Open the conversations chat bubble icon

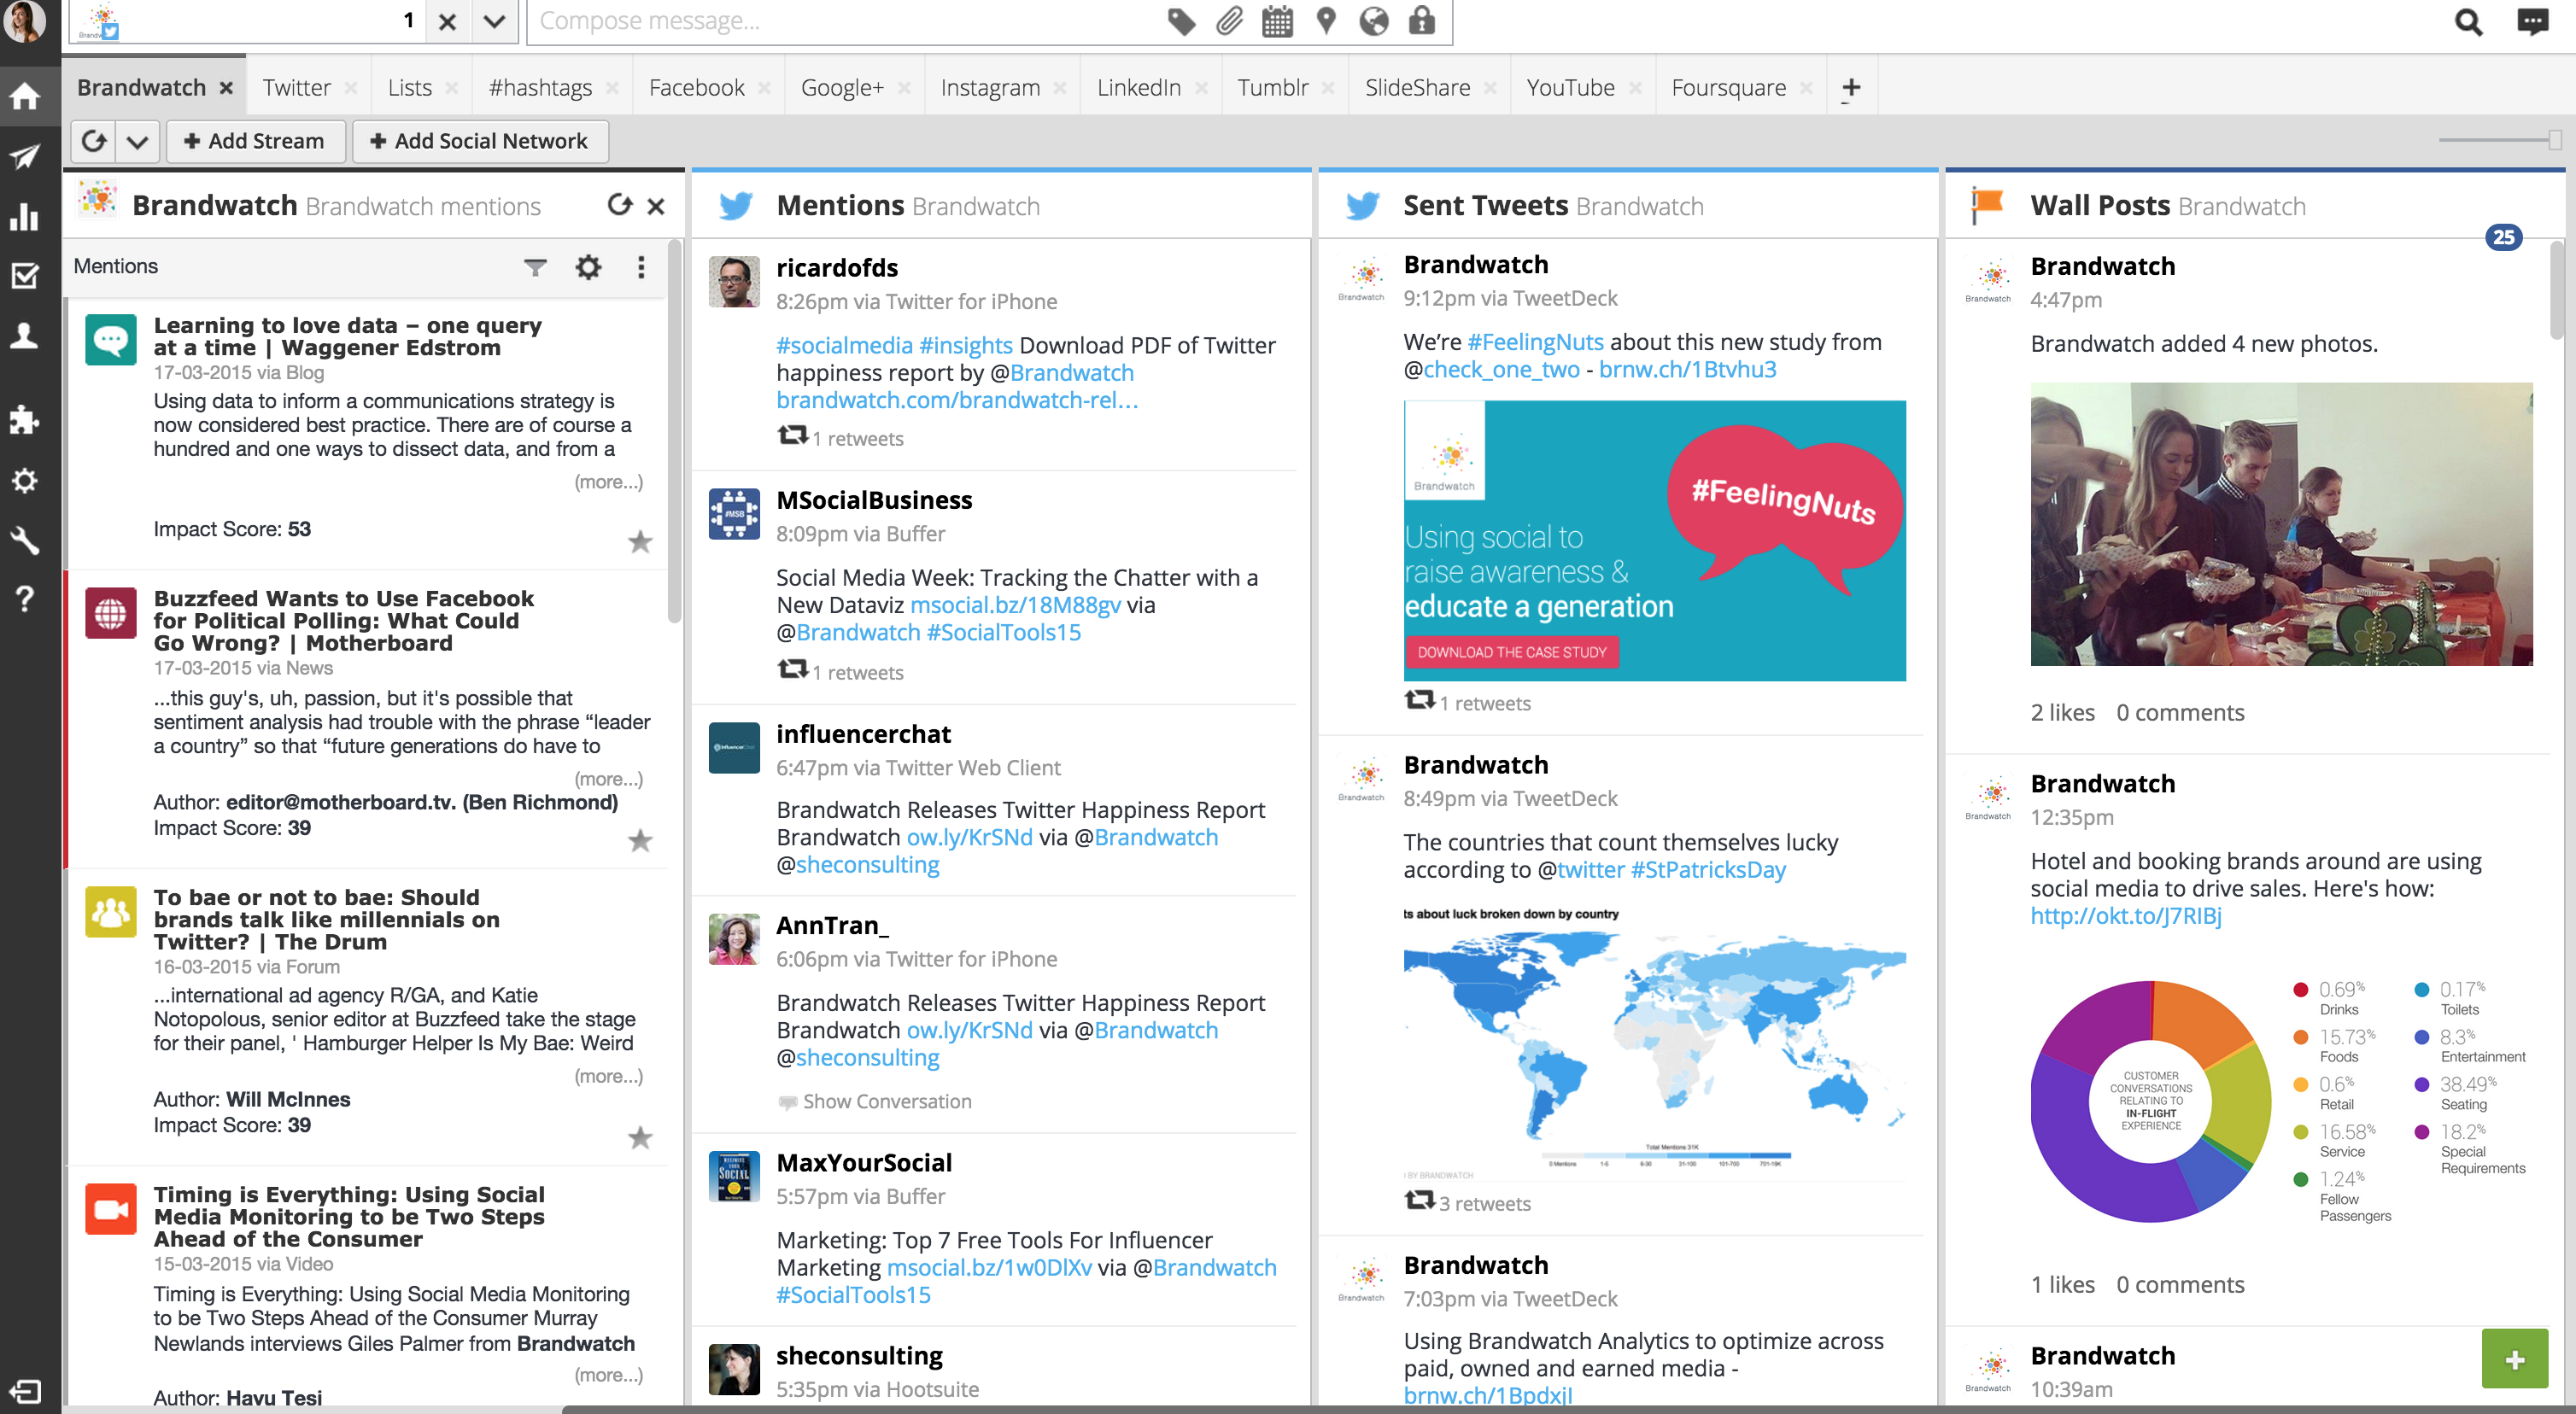pos(2532,22)
